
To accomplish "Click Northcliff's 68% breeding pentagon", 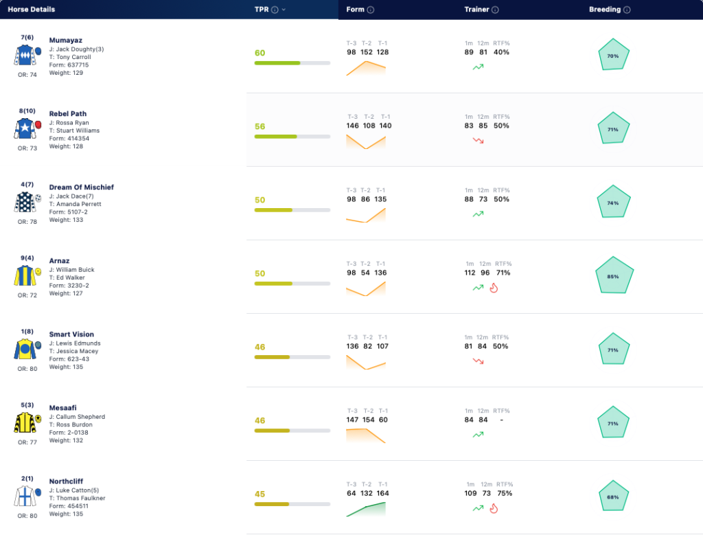I will tap(614, 496).
